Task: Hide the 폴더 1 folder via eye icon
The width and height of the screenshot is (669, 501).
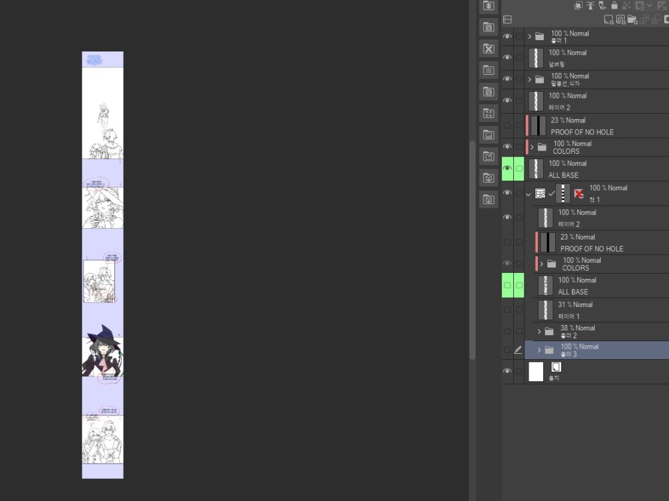Action: point(507,36)
